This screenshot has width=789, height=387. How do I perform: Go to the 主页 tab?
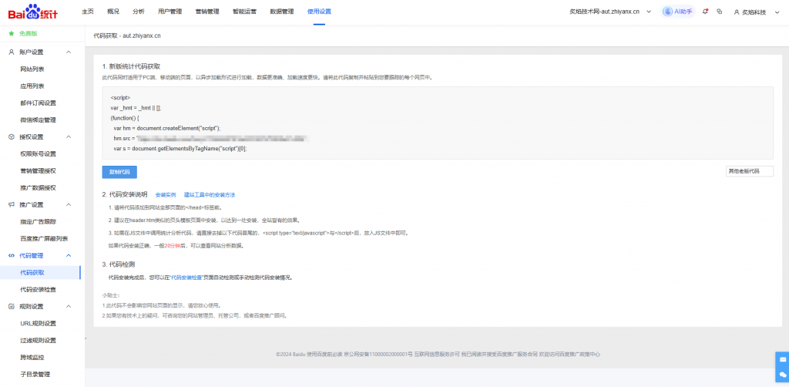(88, 12)
